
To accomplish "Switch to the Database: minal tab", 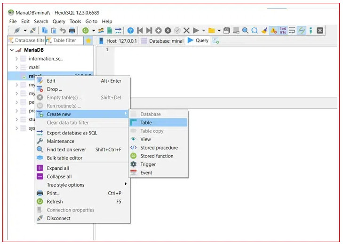I will [x=162, y=41].
